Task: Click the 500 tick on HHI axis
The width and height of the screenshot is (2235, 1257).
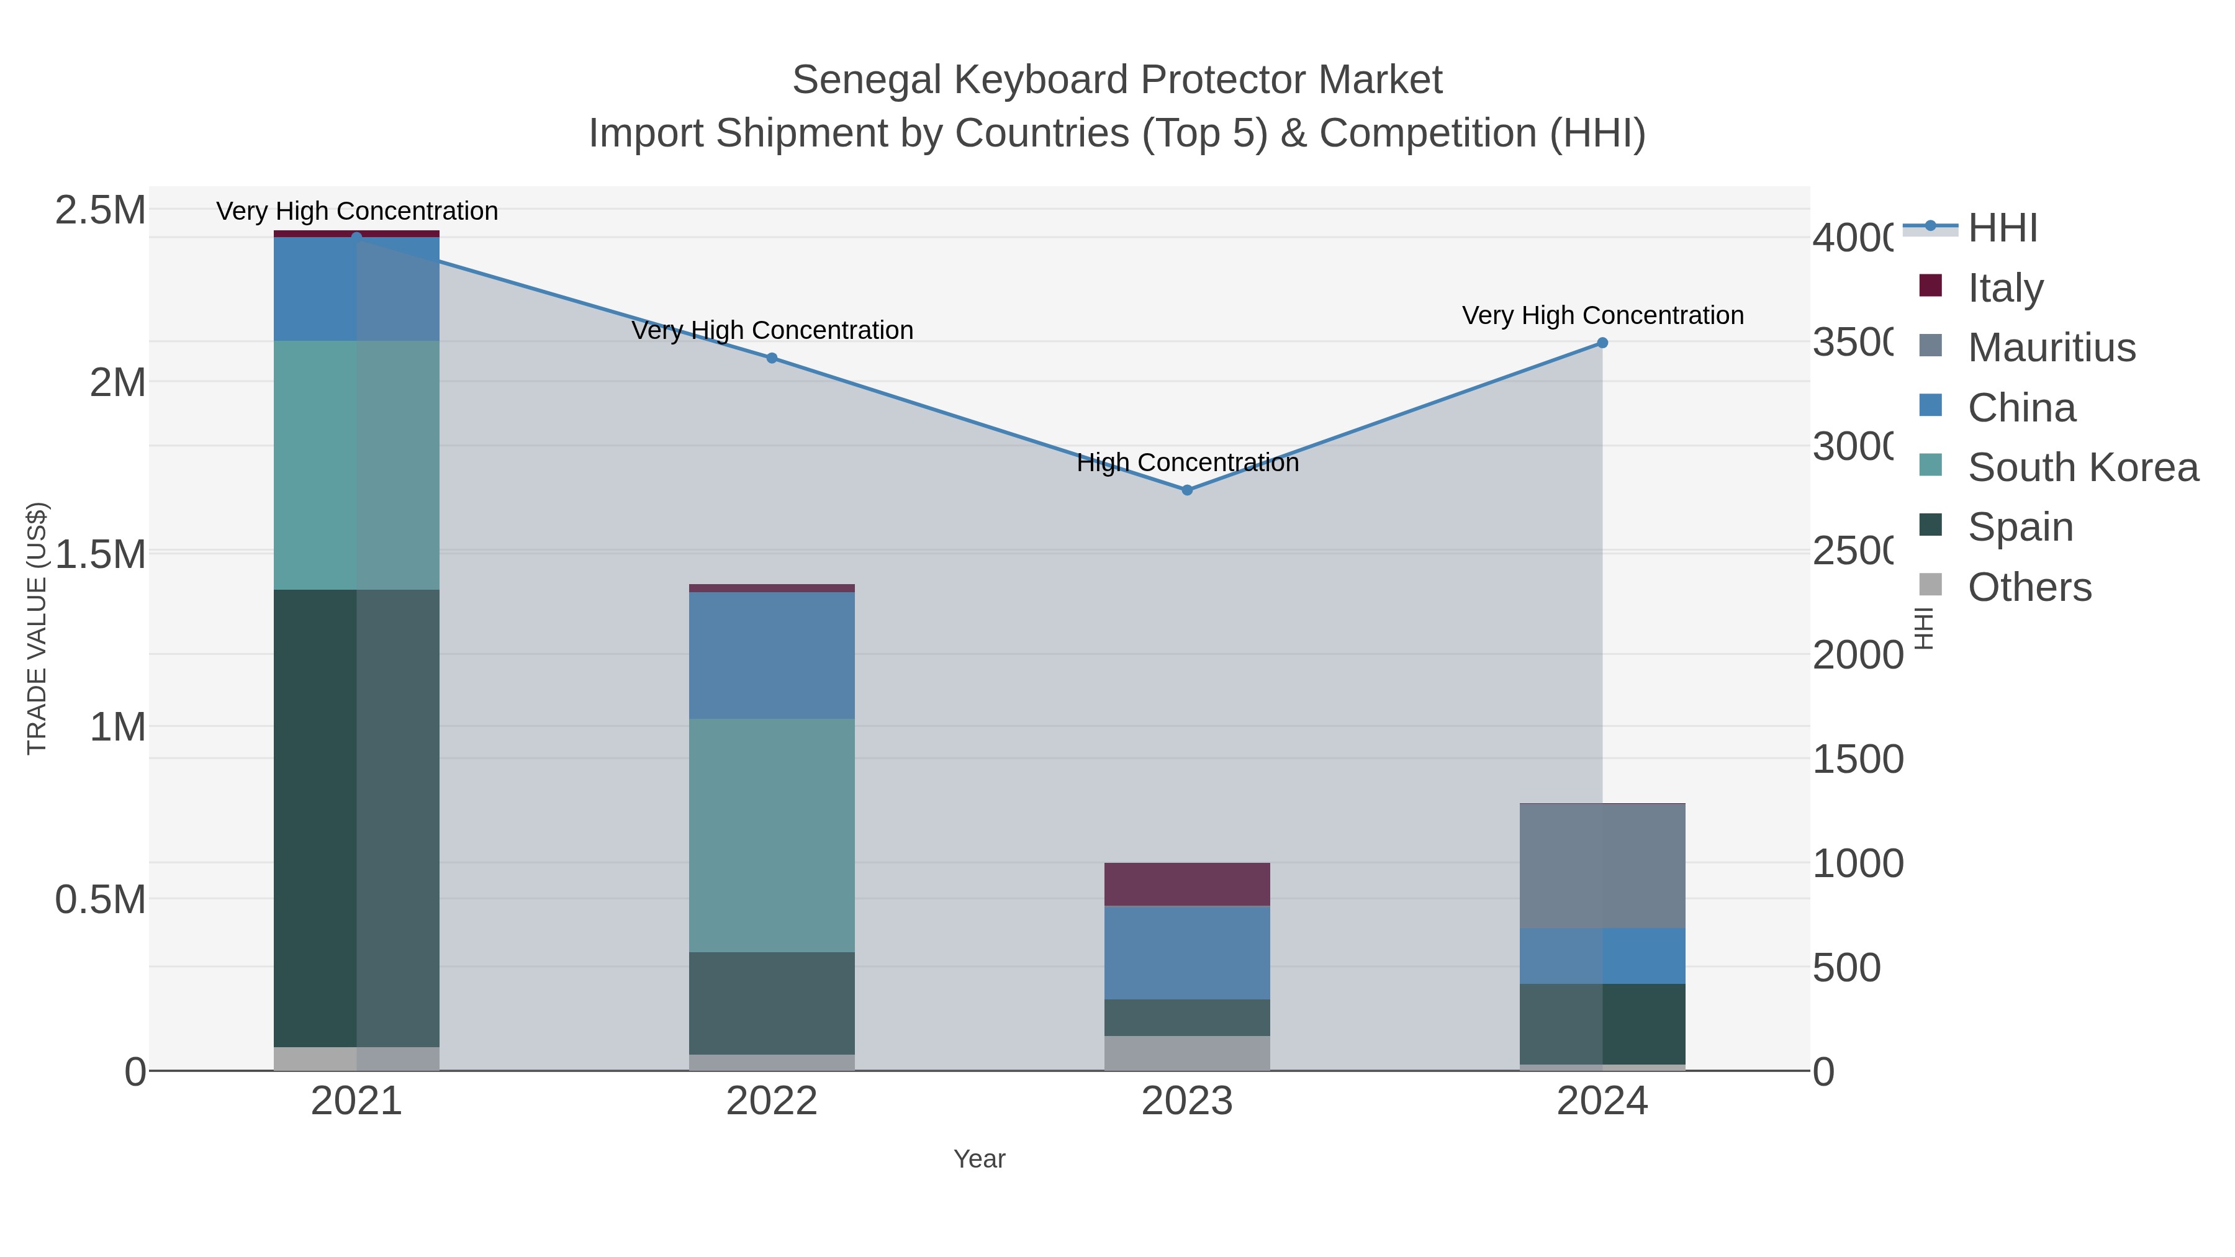Action: 1846,967
